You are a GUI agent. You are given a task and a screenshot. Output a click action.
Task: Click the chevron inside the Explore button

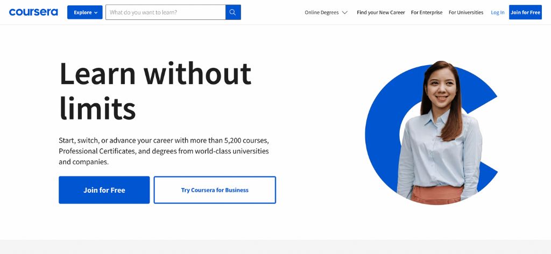tap(96, 12)
